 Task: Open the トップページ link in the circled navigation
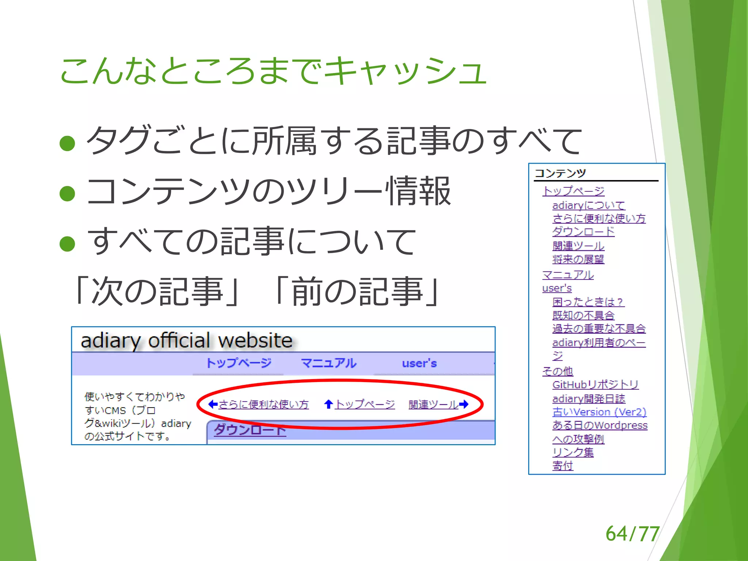point(365,404)
